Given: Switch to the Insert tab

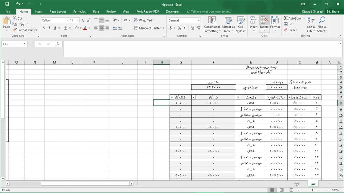Looking at the screenshot, I should 39,12.
